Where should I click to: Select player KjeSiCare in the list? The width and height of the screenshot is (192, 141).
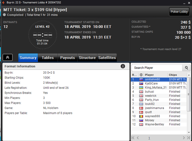click(159, 84)
